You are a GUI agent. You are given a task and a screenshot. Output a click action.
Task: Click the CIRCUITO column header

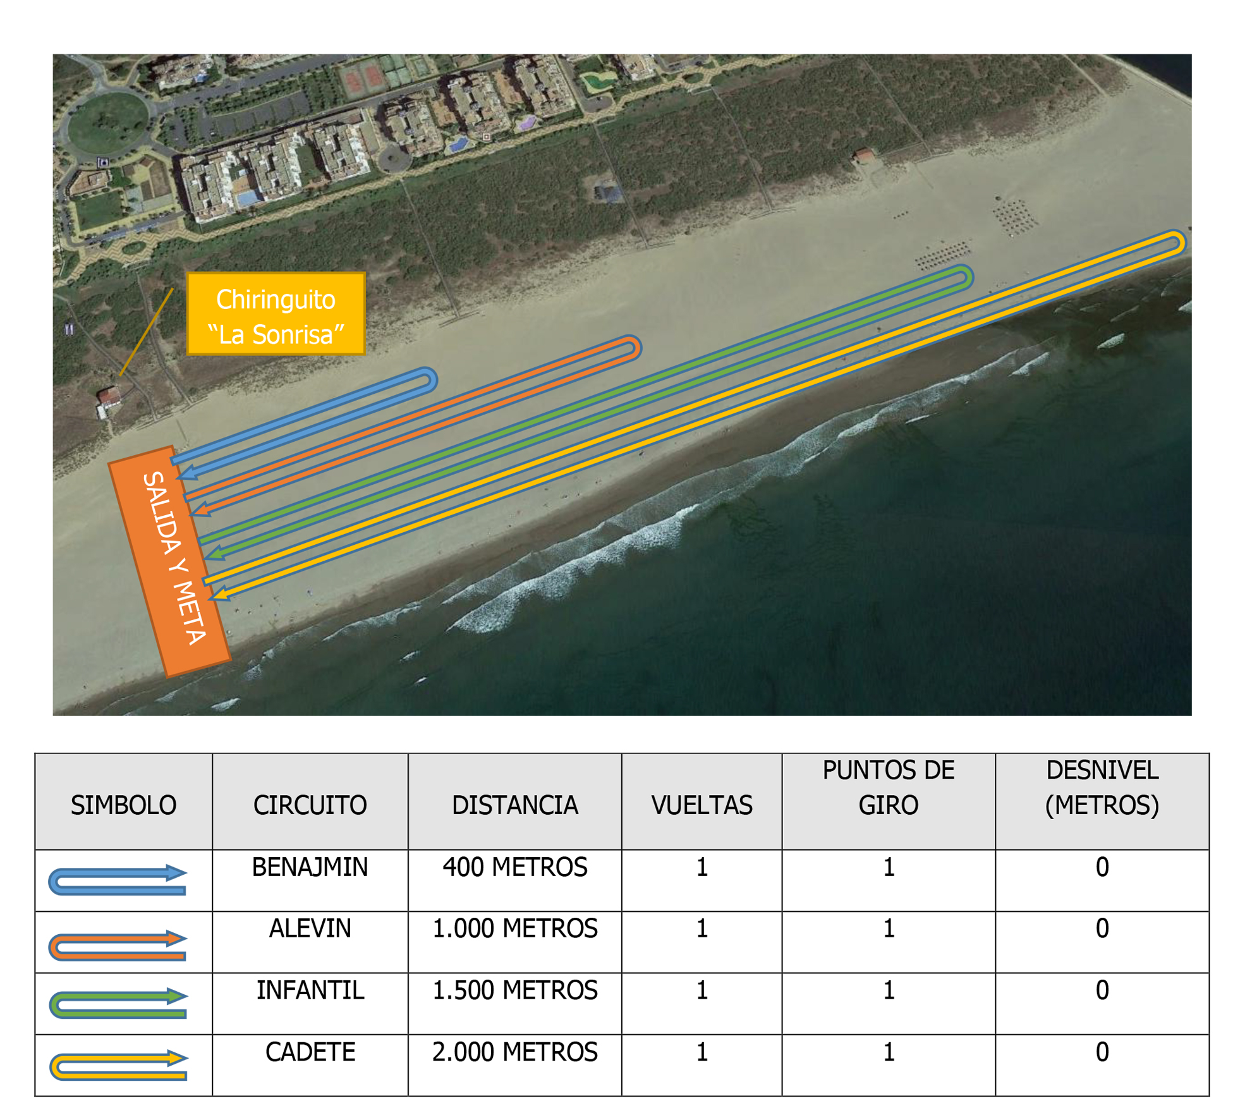[x=310, y=805]
